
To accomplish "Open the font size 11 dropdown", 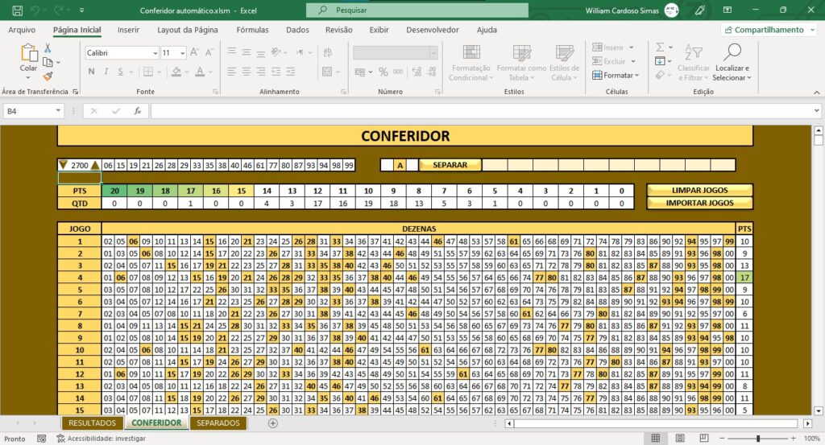I will (x=183, y=53).
